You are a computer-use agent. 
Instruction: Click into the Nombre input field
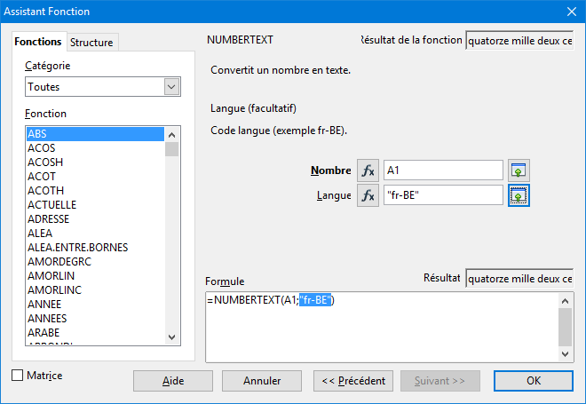click(443, 170)
